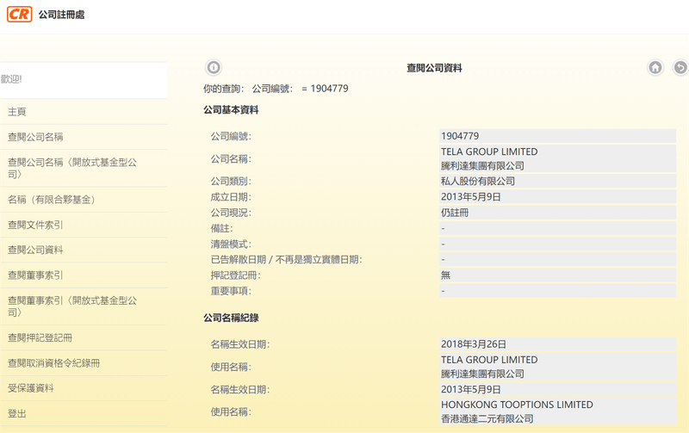Open the info icon beside 查閱公司資料

point(214,68)
